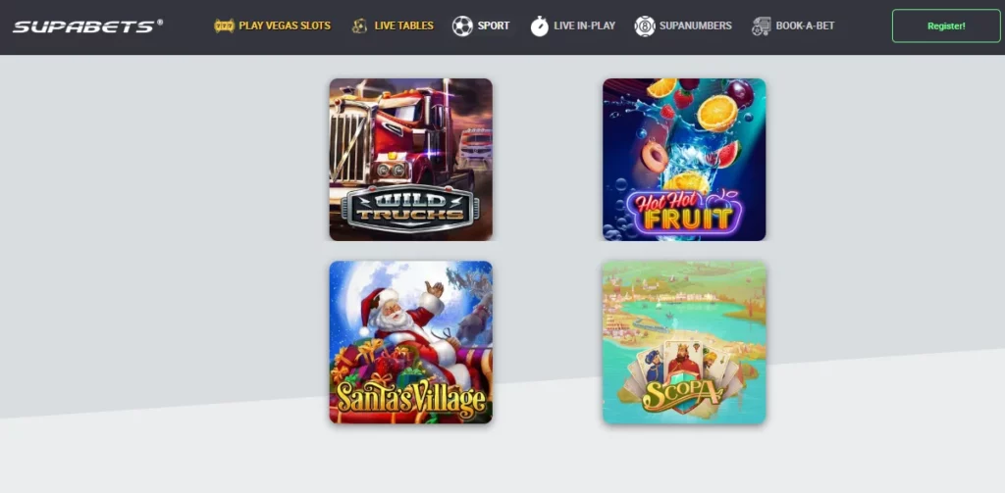Open the Play Vegas Slots menu
1005x493 pixels.
click(x=285, y=26)
